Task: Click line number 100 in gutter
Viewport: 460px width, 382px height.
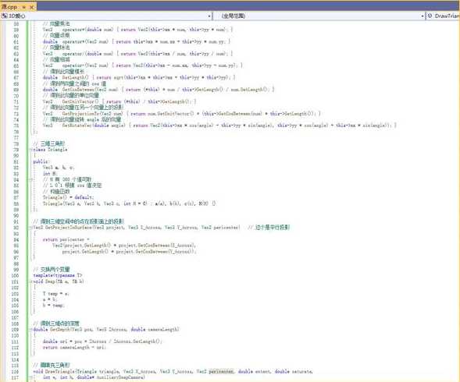Action: pyautogui.click(x=15, y=276)
